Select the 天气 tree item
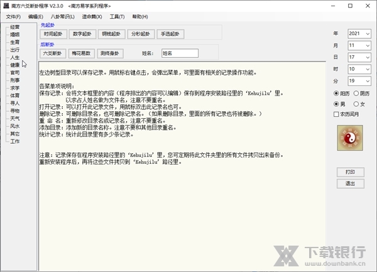 [x=14, y=119]
